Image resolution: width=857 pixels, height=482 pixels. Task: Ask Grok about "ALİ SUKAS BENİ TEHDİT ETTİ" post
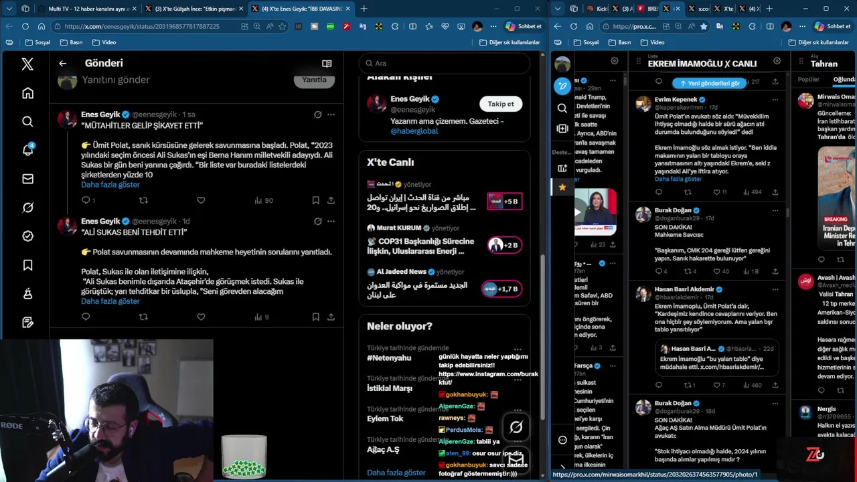317,221
